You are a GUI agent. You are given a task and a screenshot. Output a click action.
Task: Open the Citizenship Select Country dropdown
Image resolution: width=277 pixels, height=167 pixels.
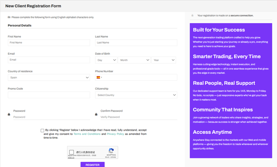tap(136, 95)
